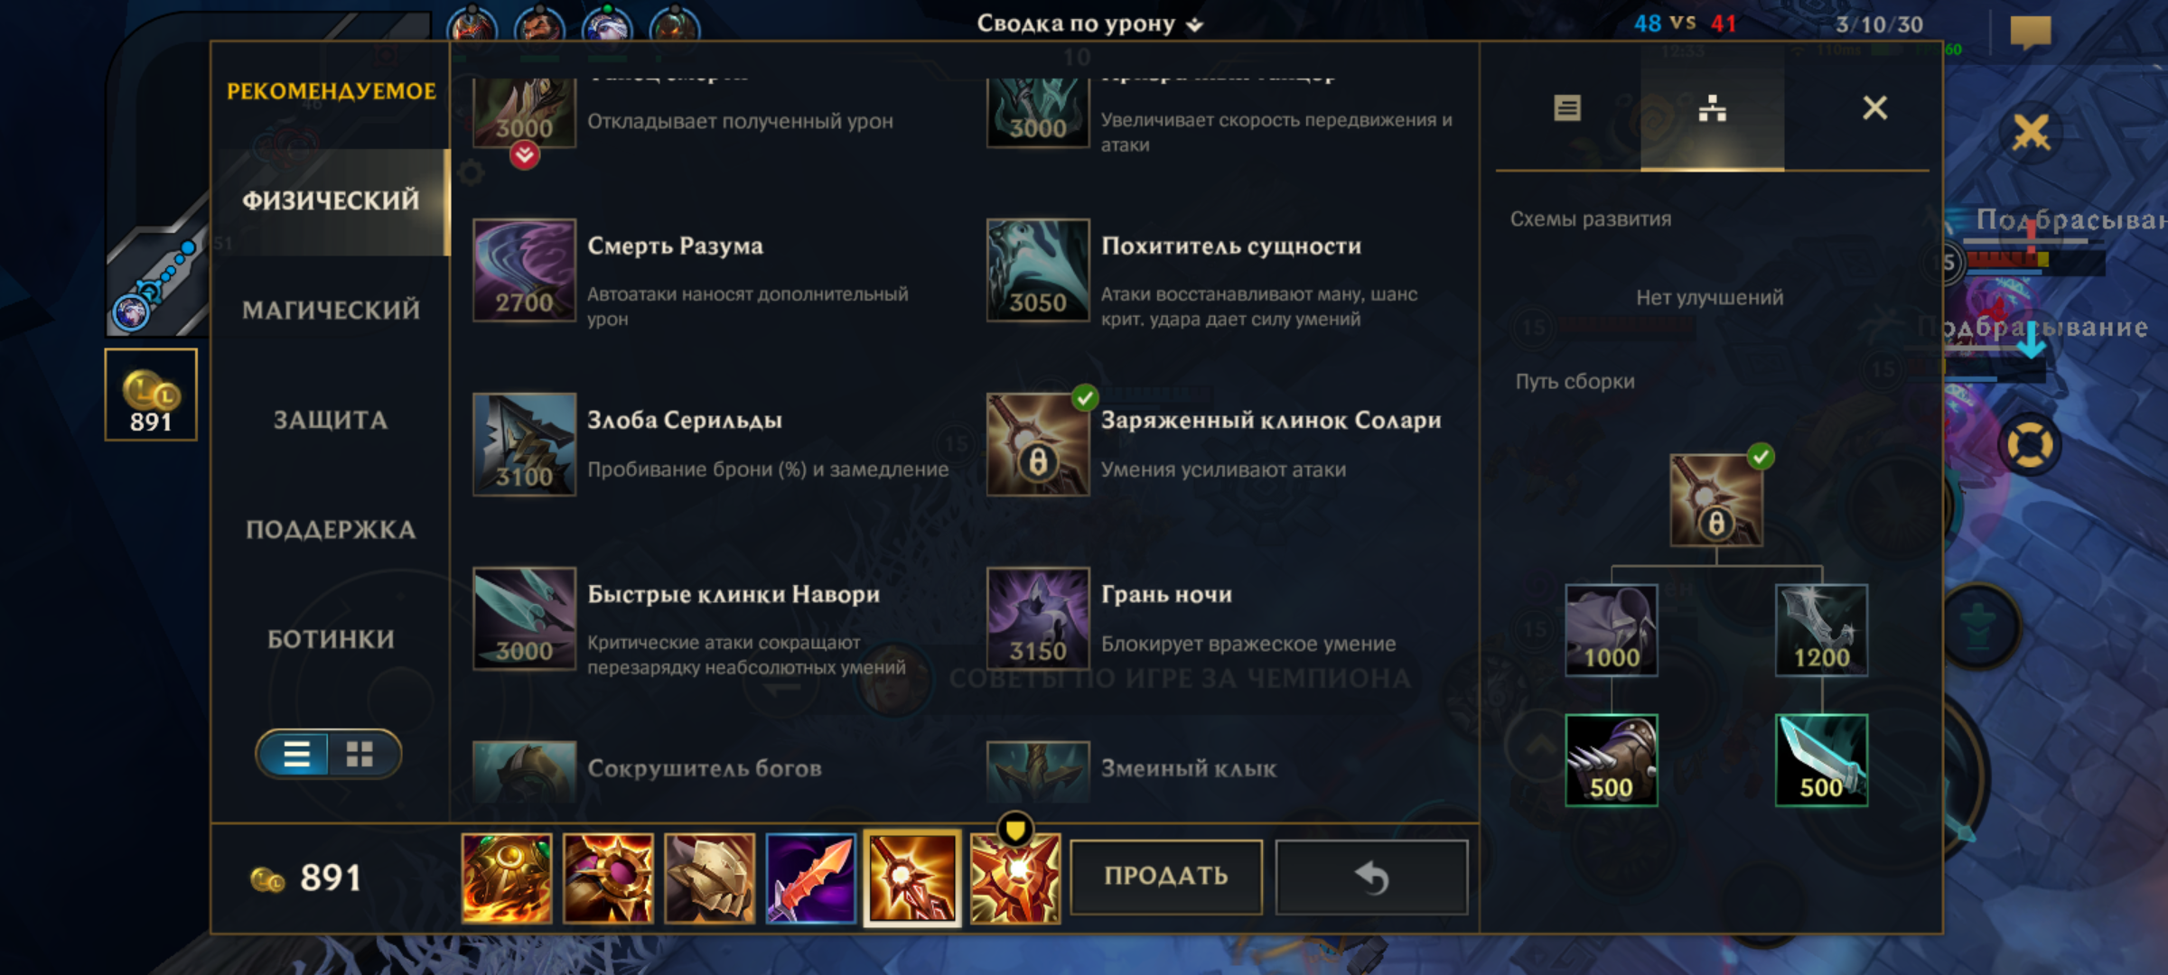
Task: Open the БОТИНКИ category
Action: point(331,639)
